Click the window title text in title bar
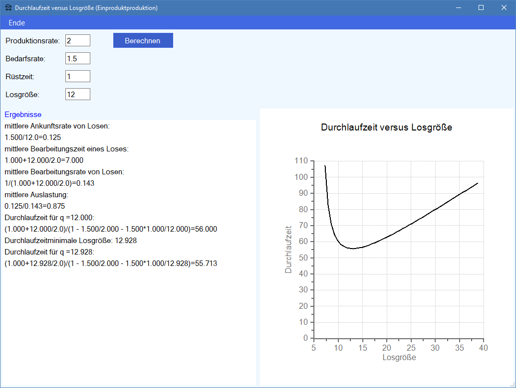The width and height of the screenshot is (516, 388). coord(86,8)
